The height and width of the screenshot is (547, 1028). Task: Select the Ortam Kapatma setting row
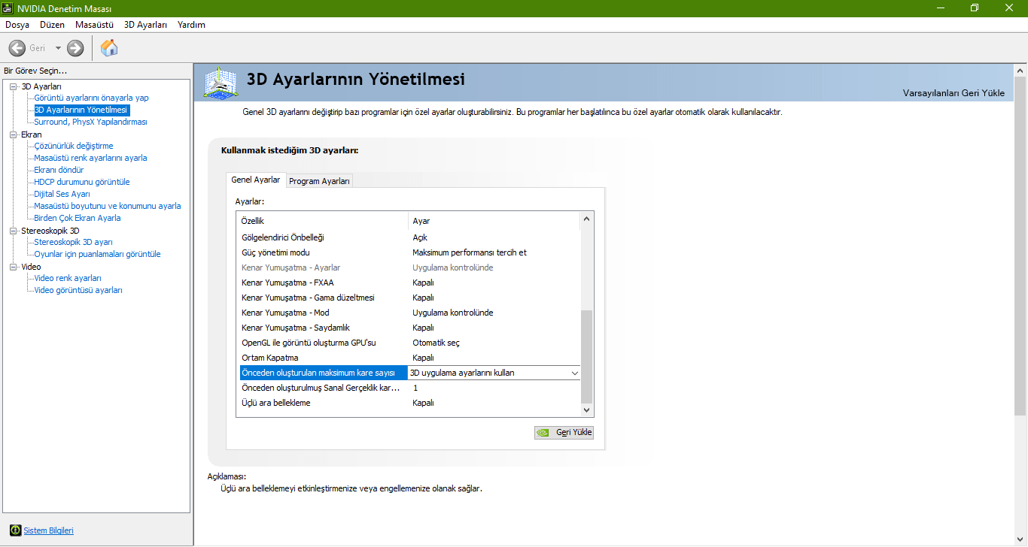point(409,358)
